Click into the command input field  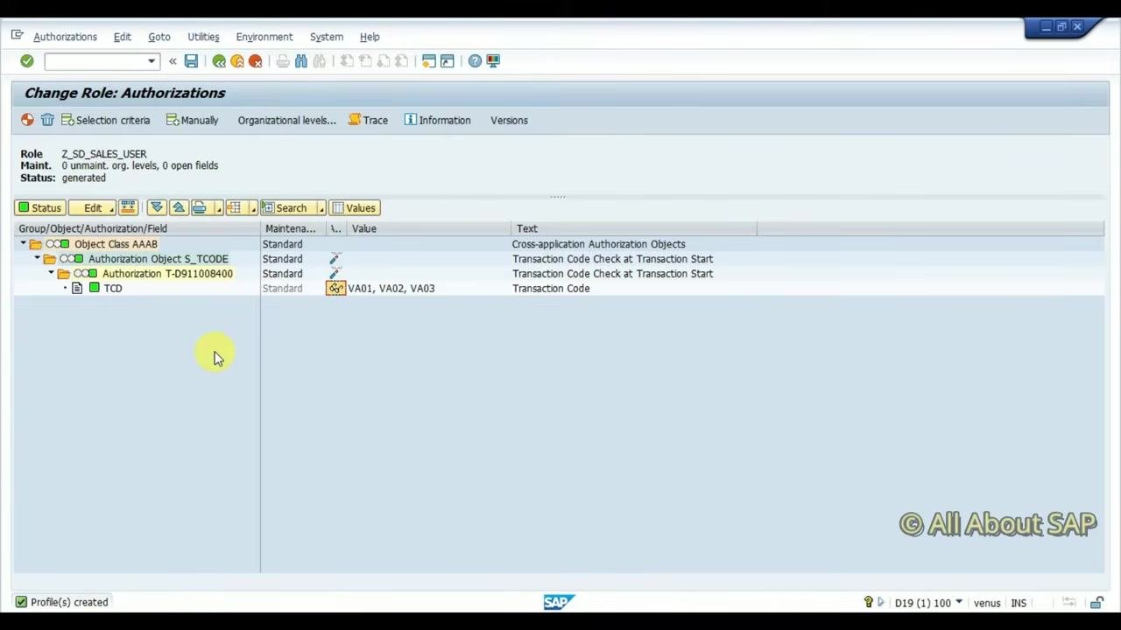point(95,61)
